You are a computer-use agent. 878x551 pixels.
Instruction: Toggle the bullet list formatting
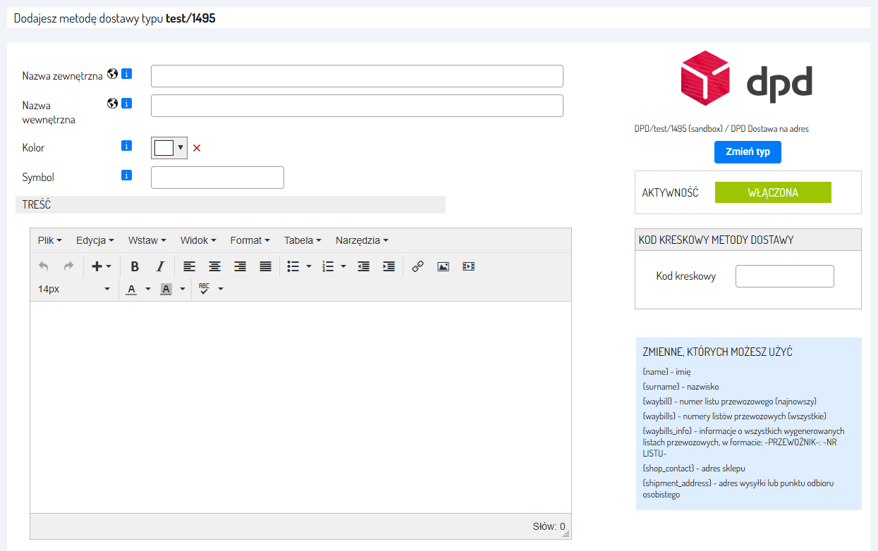(293, 266)
